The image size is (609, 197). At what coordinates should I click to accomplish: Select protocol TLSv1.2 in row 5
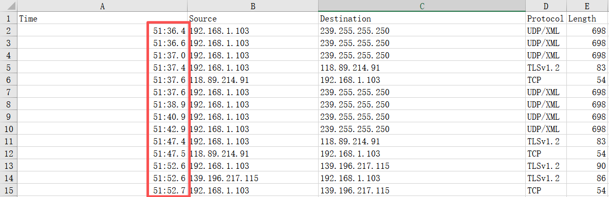(x=546, y=68)
